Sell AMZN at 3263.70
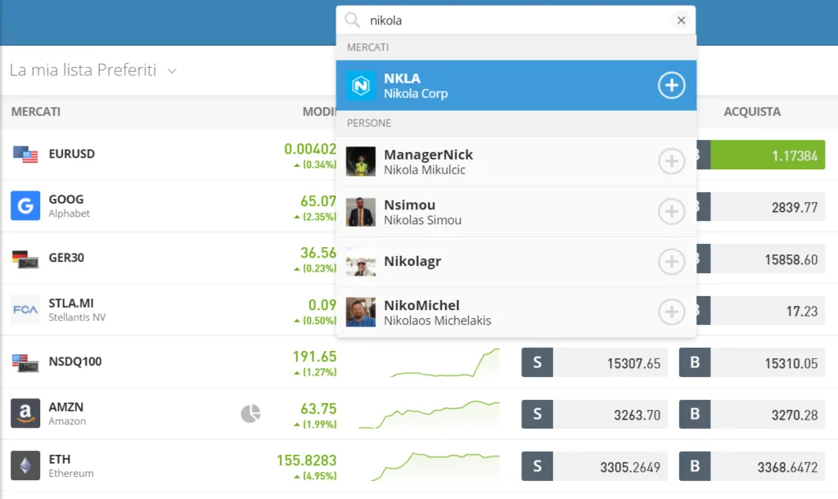 tap(610, 414)
